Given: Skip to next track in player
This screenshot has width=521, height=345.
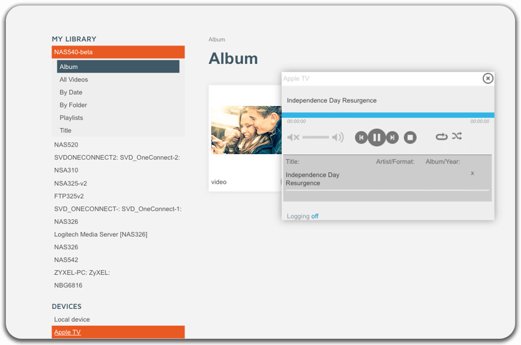Looking at the screenshot, I should [392, 137].
